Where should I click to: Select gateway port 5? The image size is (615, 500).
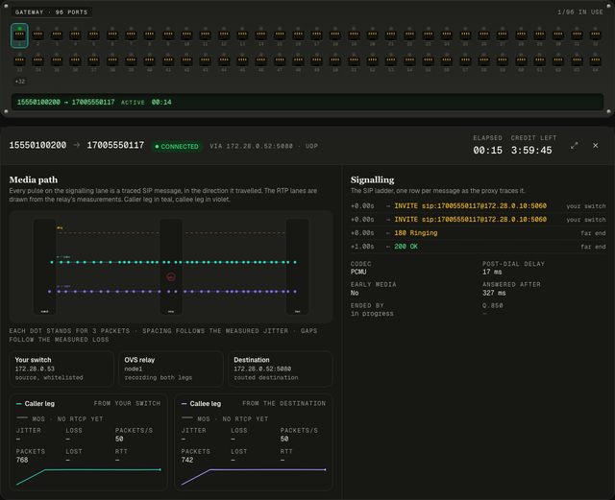[x=94, y=36]
